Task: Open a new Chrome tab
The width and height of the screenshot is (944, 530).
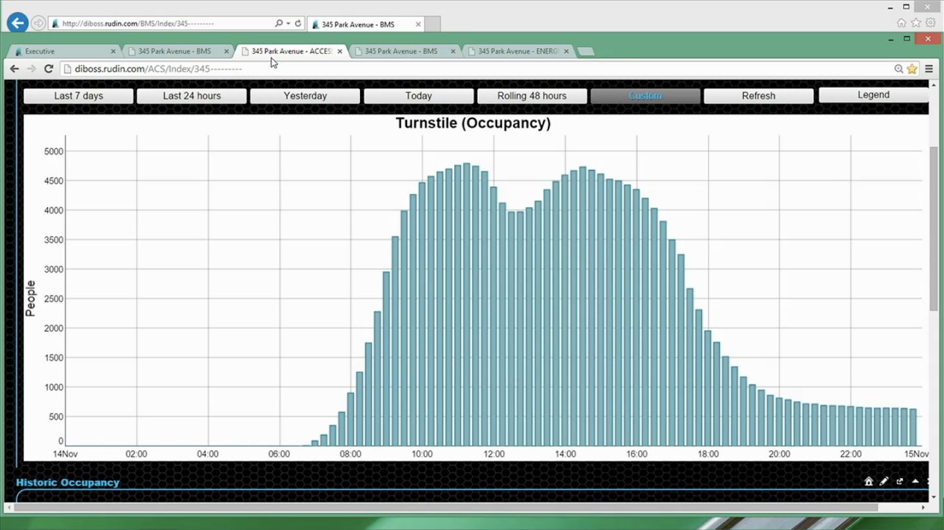Action: pyautogui.click(x=586, y=51)
